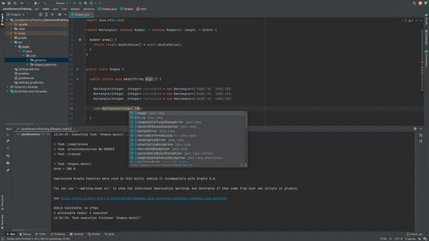
Task: Open the Gradle docs link in console
Action: click(x=144, y=198)
